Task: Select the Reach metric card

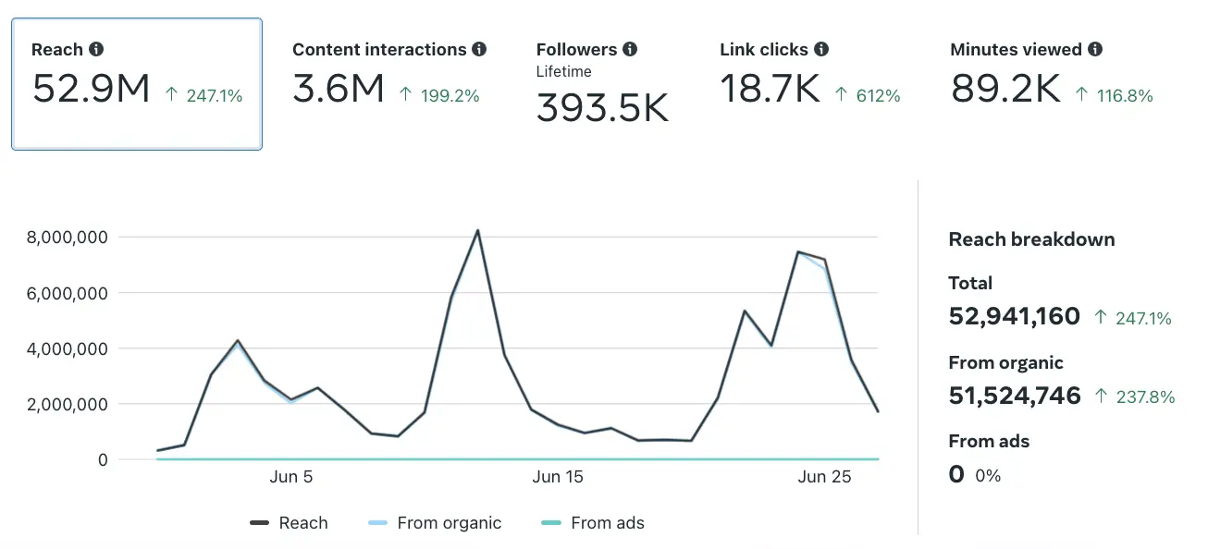Action: click(137, 84)
